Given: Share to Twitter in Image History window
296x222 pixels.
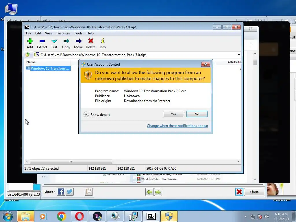Looking at the screenshot, I should tap(69, 192).
